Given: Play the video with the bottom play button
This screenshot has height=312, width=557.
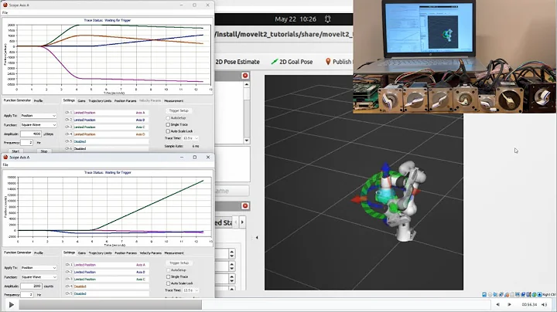Looking at the screenshot, I should (x=12, y=304).
